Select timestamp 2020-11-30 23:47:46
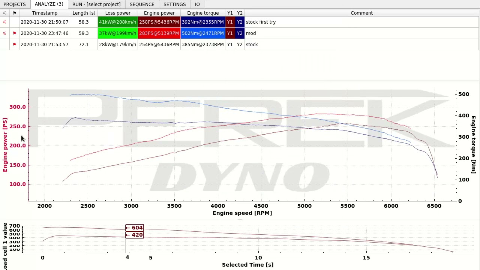The image size is (480, 270). [x=45, y=33]
